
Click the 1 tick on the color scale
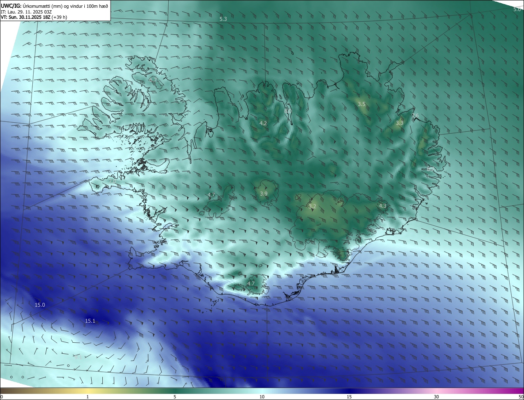88,397
